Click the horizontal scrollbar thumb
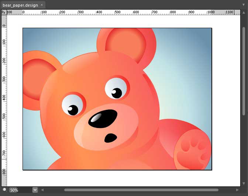This screenshot has width=248, height=196. 141,190
